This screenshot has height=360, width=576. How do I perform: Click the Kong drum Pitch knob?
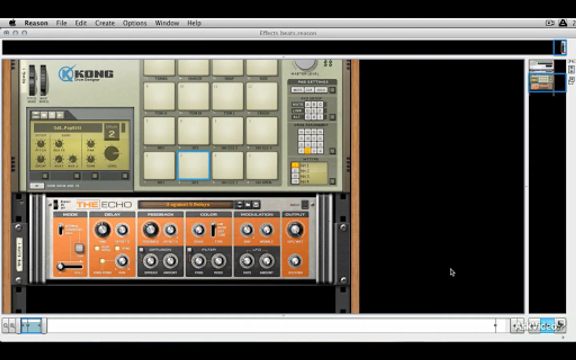click(41, 144)
